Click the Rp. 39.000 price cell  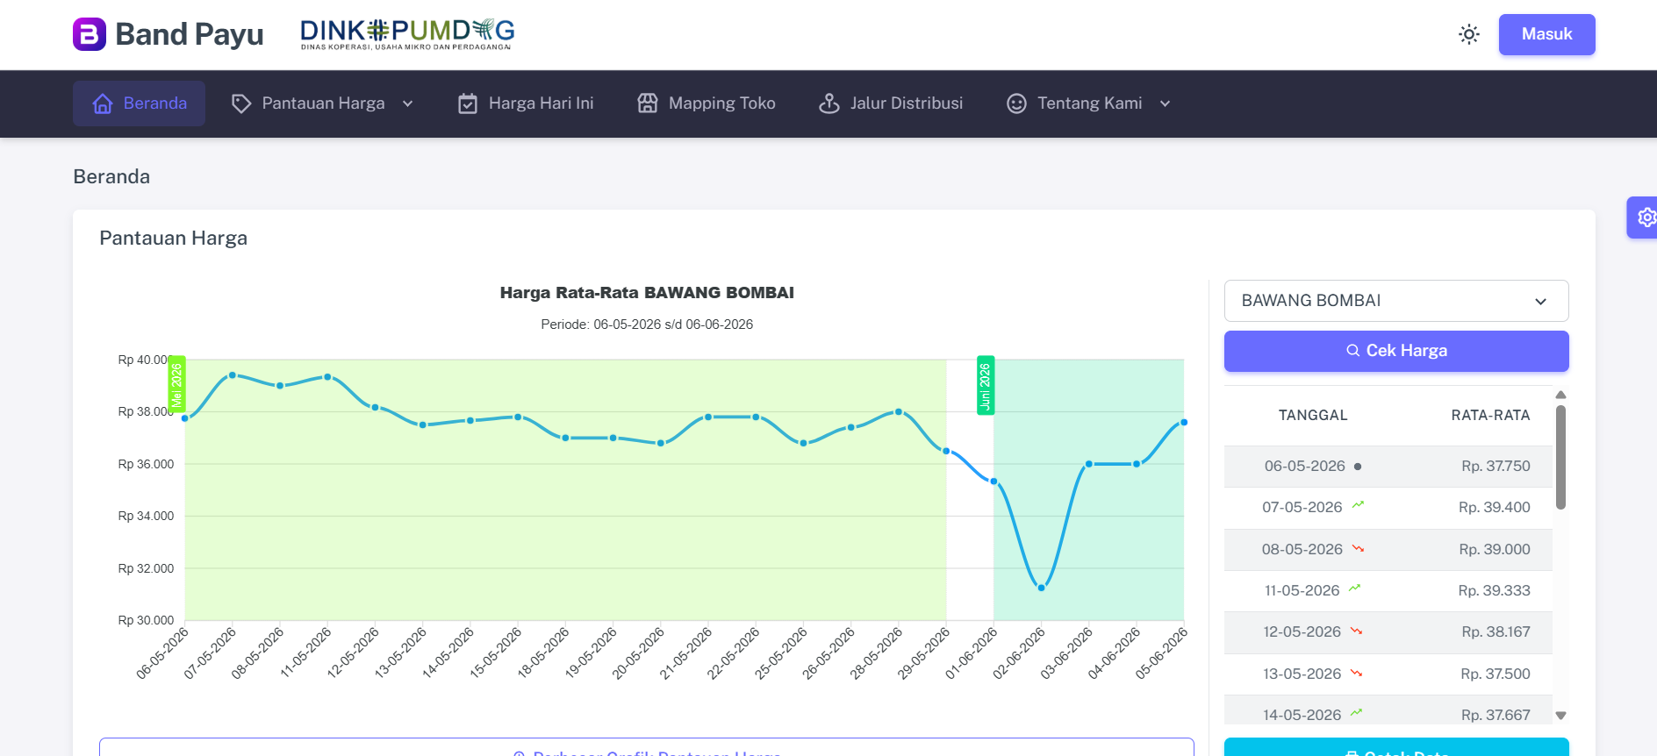click(1495, 550)
